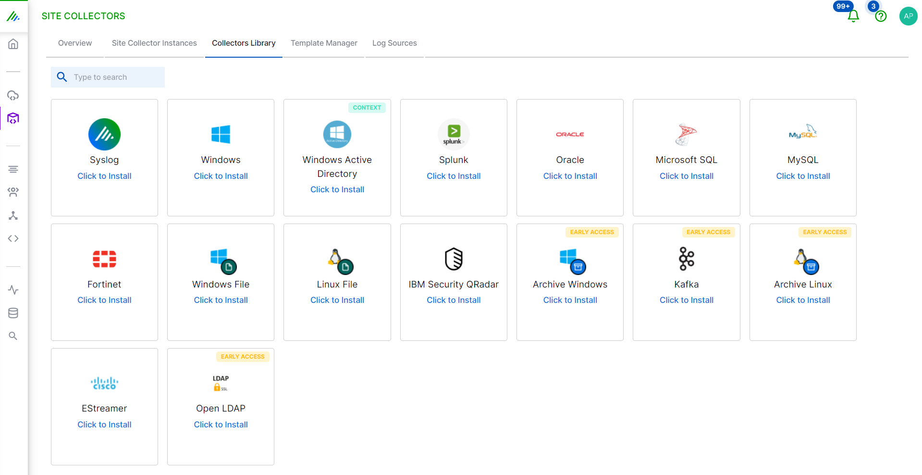Click to Install Fortinet
Image resolution: width=922 pixels, height=475 pixels.
pyautogui.click(x=104, y=300)
